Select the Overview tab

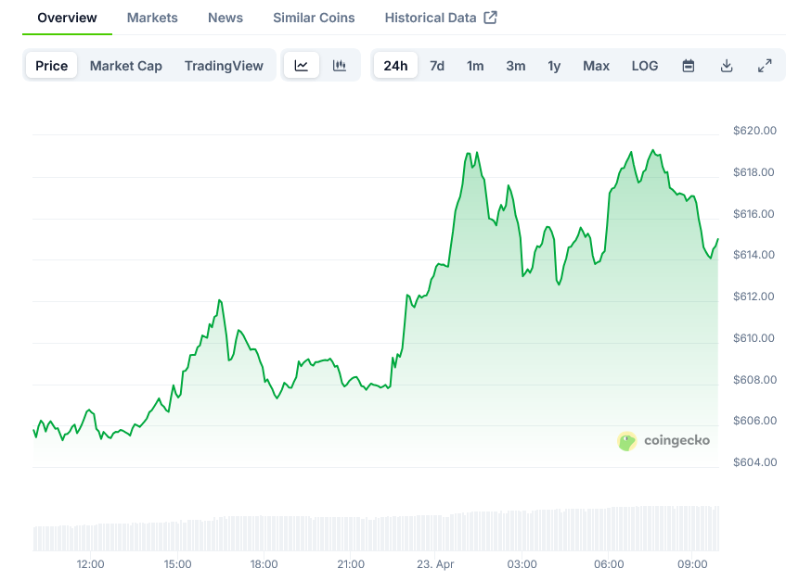67,18
